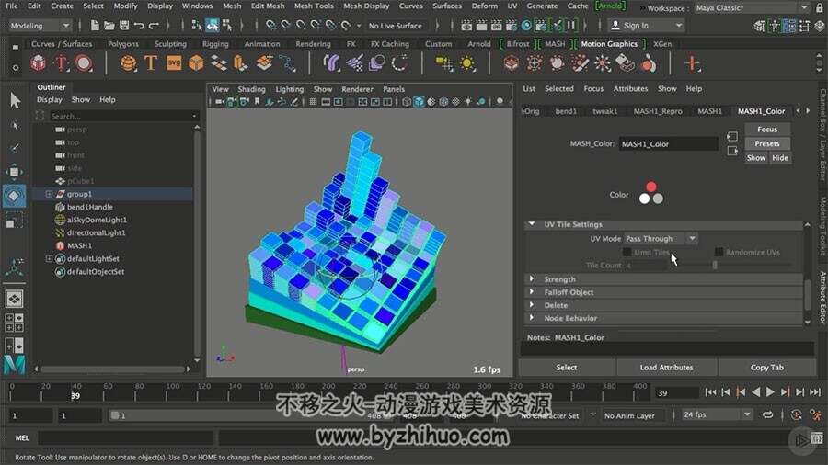Open the Workspace Maya Classic dropdown
Viewport: 828px width, 465px height.
tap(752, 8)
